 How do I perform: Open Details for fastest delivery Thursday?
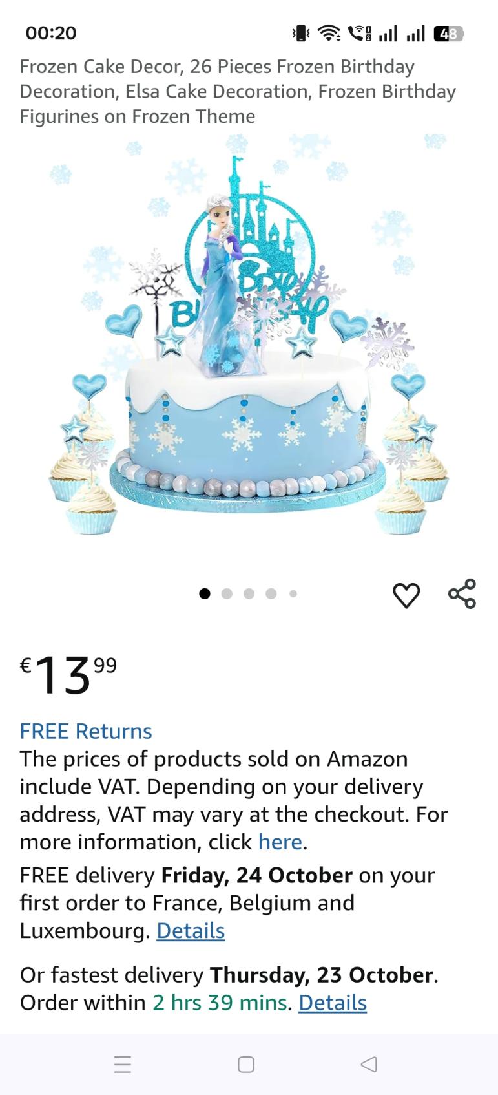[x=333, y=1003]
